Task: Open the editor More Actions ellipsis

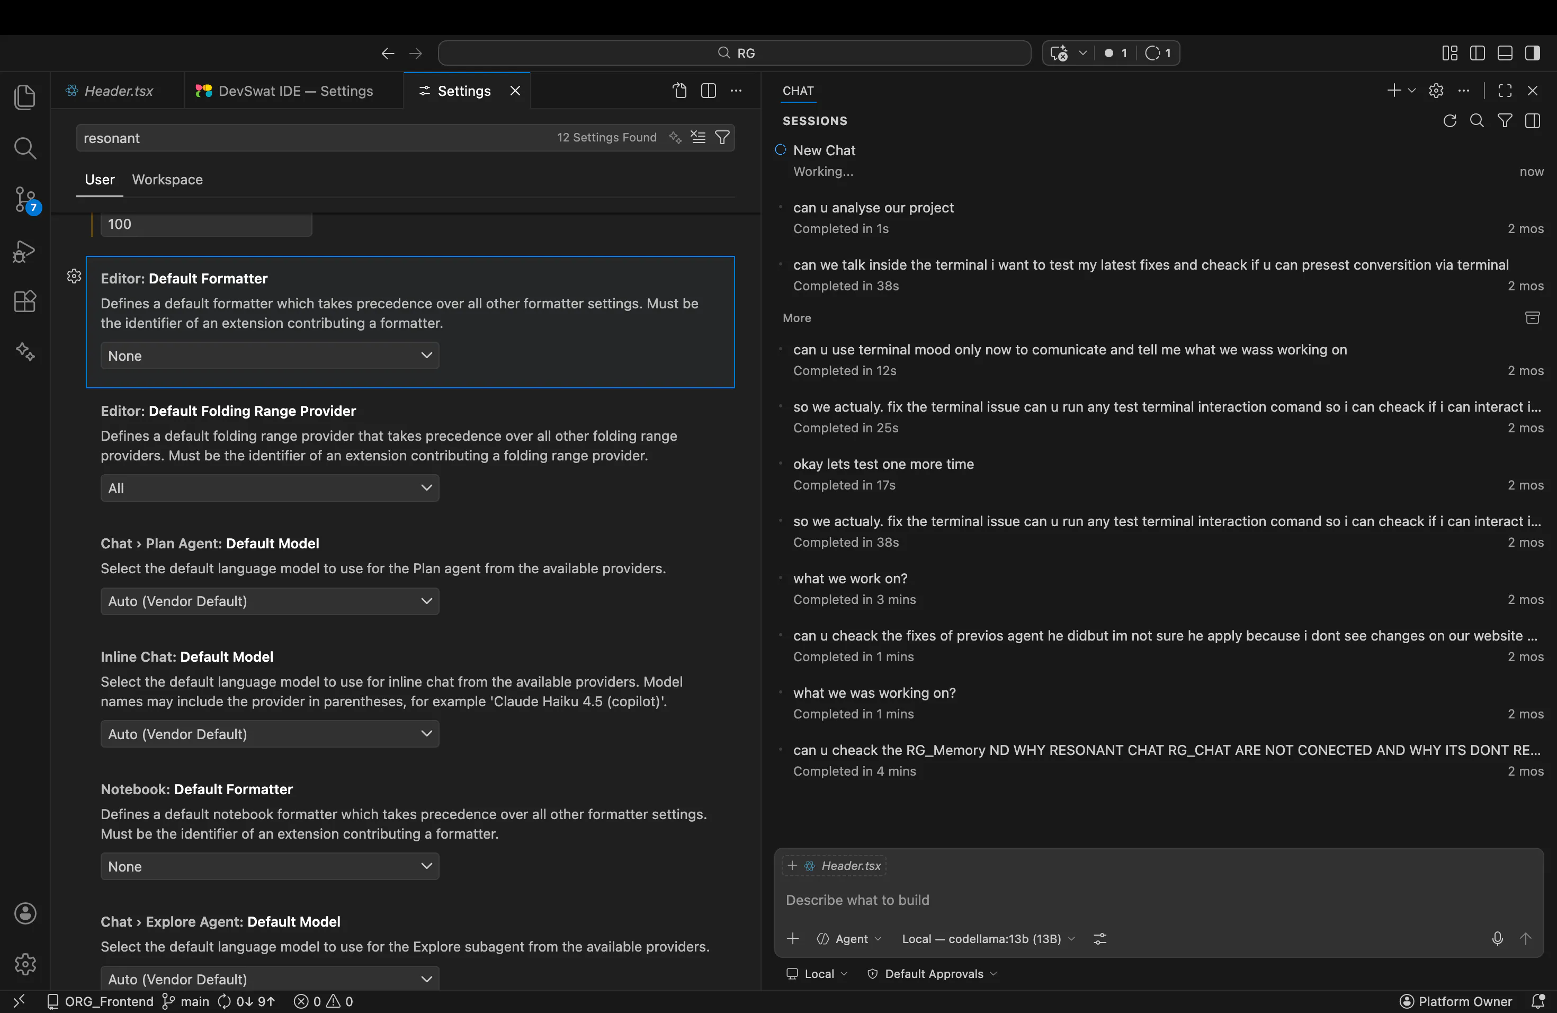Action: click(x=737, y=91)
